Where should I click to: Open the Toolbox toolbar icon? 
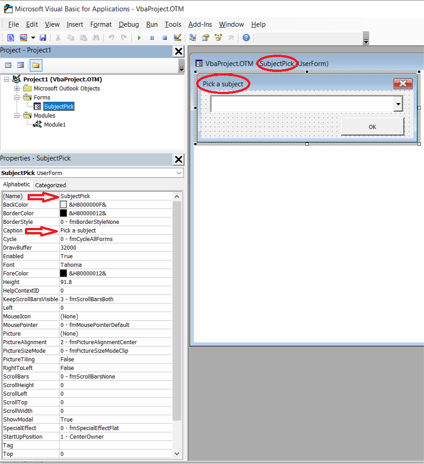(231, 38)
